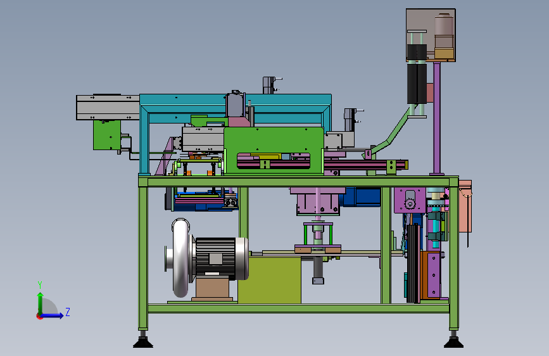
Task: Select the tall purple vertical post
Action: coord(437,118)
